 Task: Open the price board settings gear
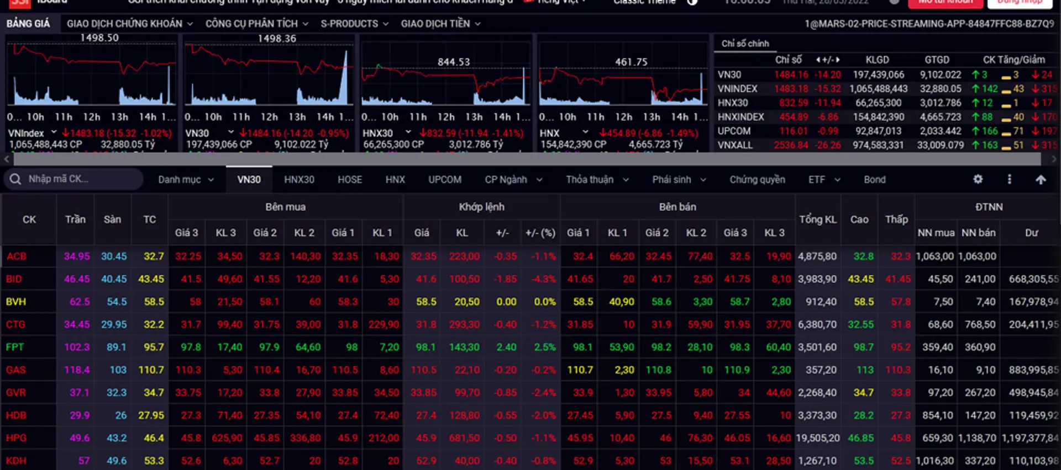[x=978, y=179]
